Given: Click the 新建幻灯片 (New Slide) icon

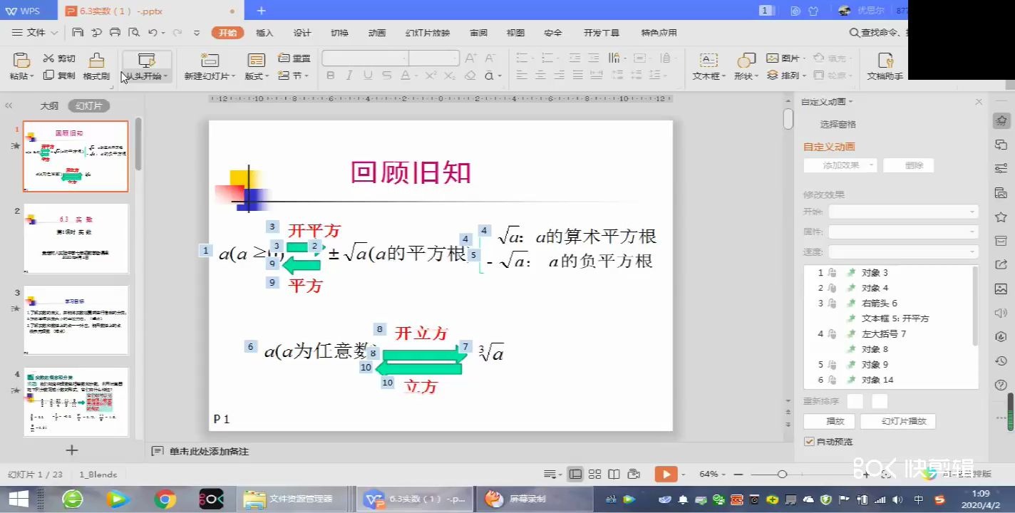Looking at the screenshot, I should coord(208,61).
